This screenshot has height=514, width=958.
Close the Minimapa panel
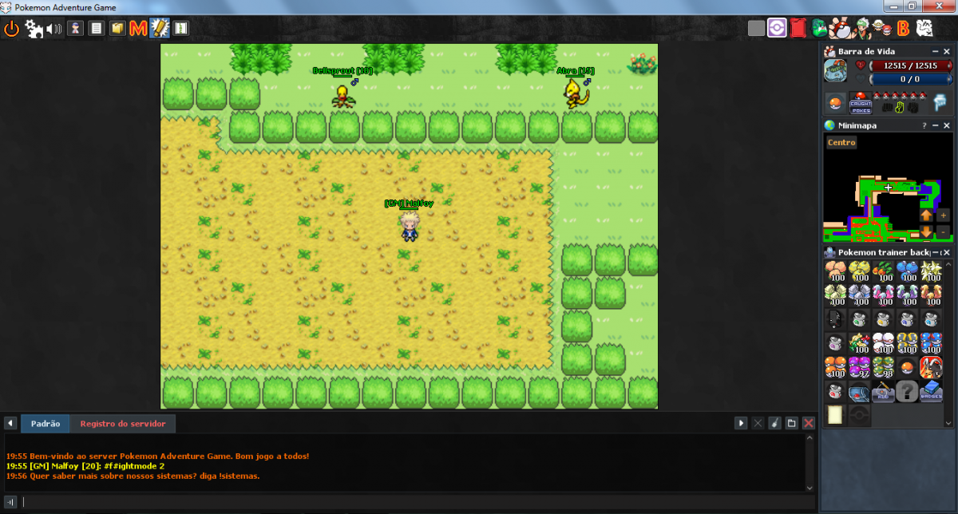[x=947, y=125]
